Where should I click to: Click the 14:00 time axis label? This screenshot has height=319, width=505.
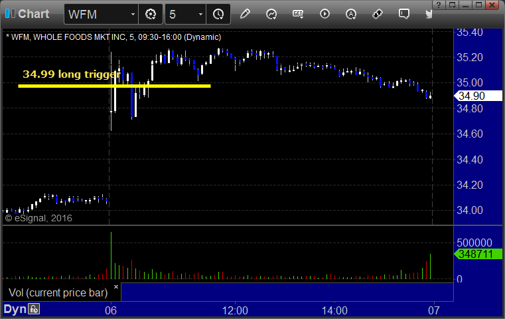click(x=334, y=310)
